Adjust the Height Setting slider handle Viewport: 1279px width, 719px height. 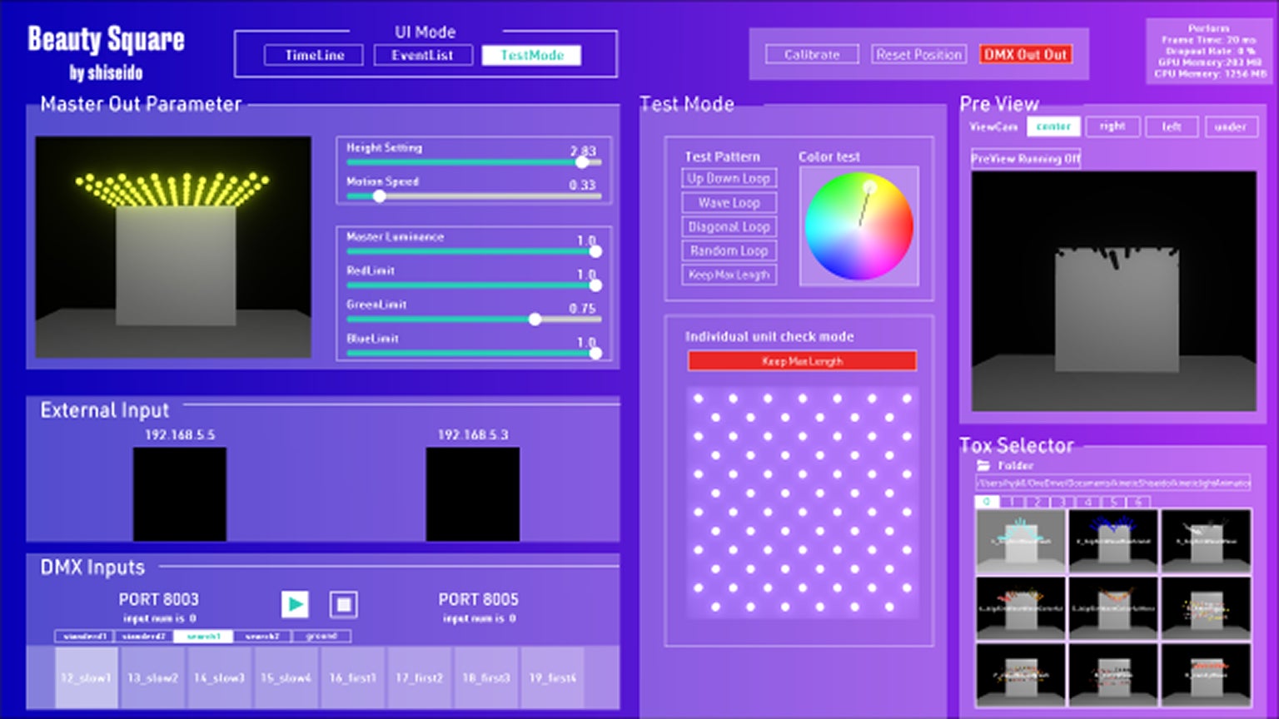(582, 162)
